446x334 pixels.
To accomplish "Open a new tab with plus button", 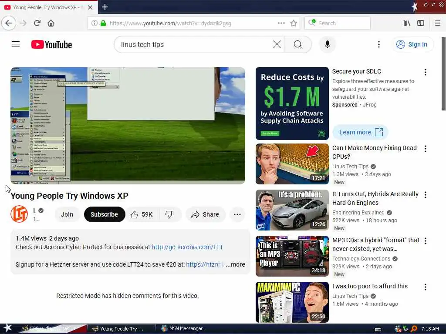I will tap(105, 7).
